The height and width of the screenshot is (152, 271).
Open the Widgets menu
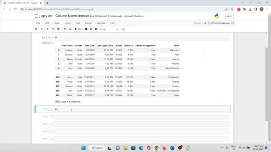[101, 23]
